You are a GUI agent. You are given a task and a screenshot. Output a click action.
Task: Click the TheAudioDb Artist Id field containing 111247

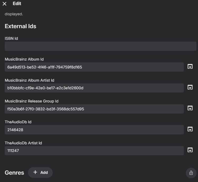click(94, 151)
